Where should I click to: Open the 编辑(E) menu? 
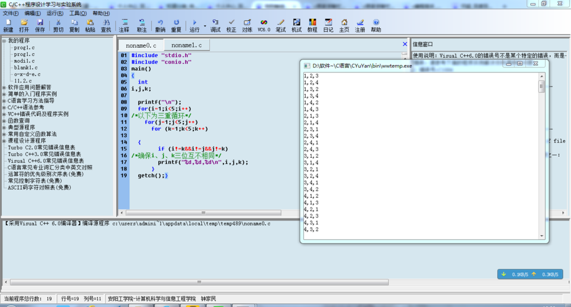[x=33, y=13]
